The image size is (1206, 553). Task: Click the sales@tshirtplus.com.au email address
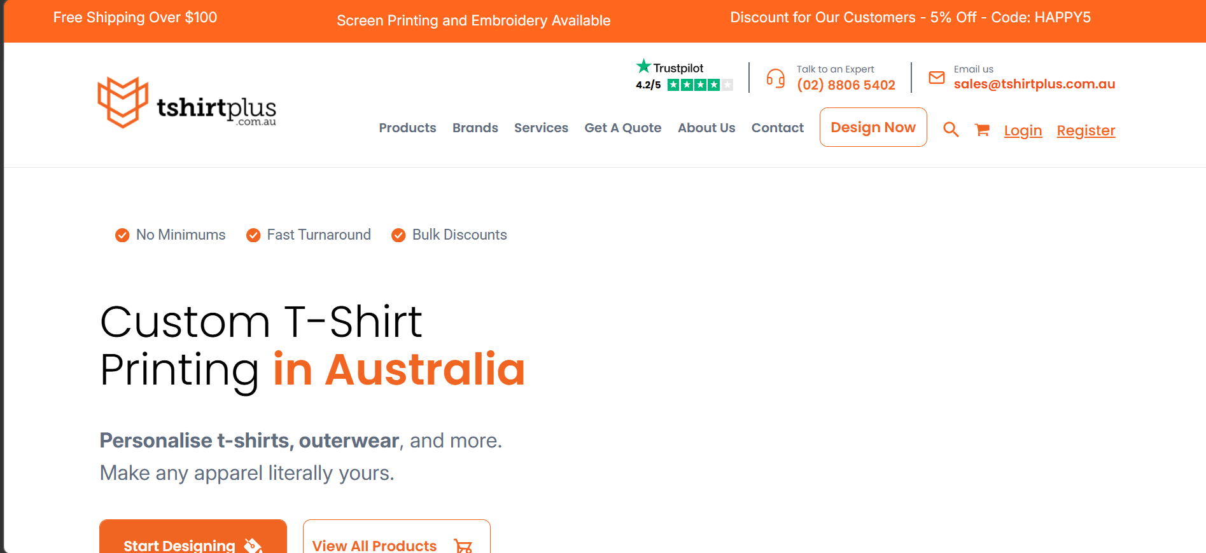coord(1034,84)
